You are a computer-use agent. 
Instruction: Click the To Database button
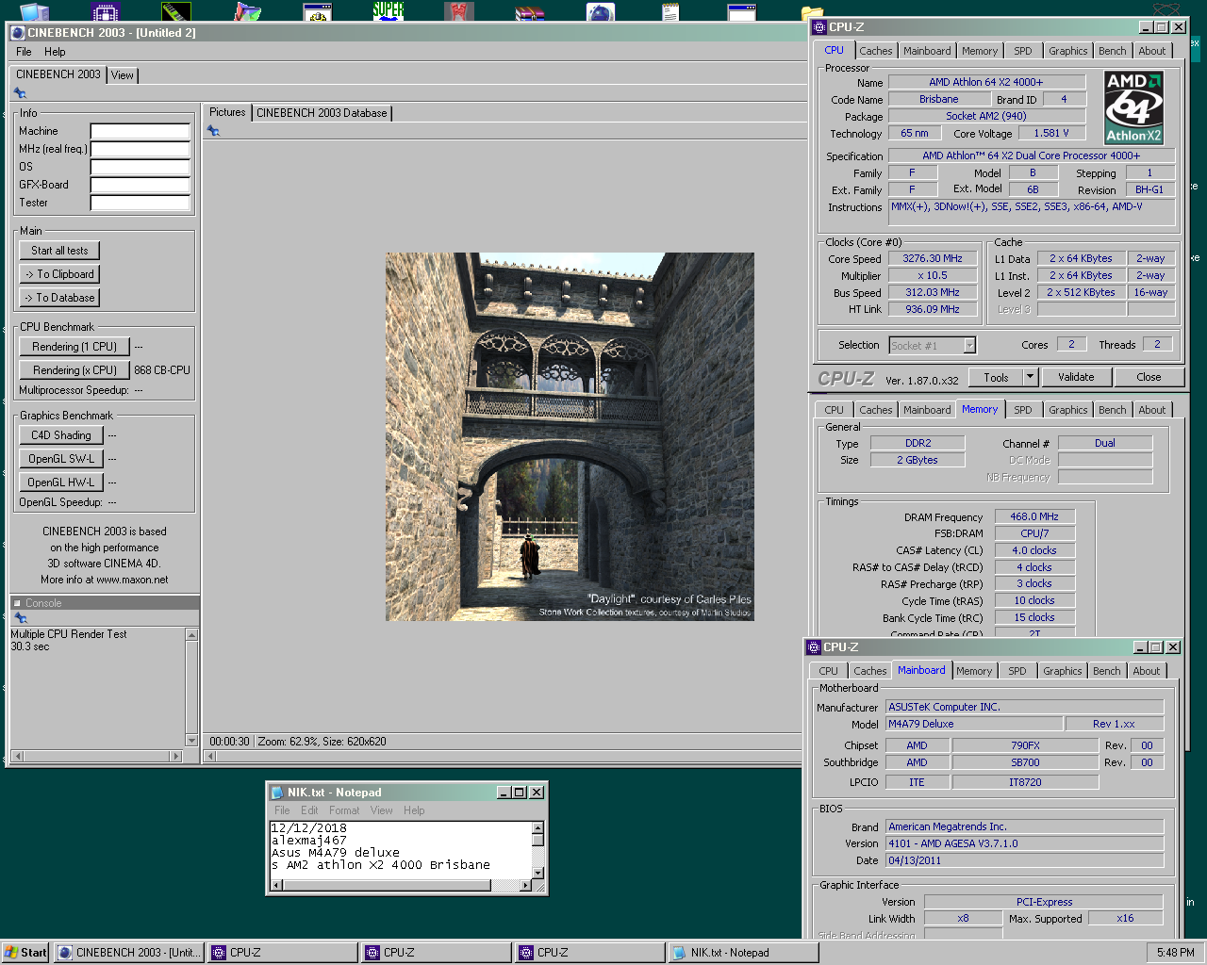[59, 298]
